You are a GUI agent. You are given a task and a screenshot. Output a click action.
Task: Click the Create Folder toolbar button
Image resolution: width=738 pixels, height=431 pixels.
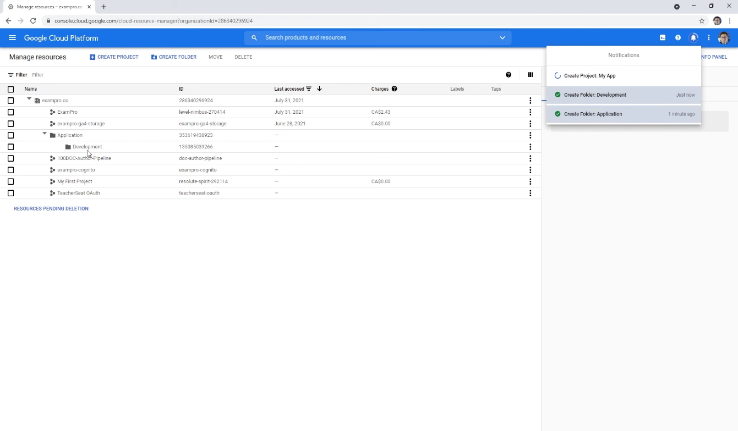click(x=174, y=57)
